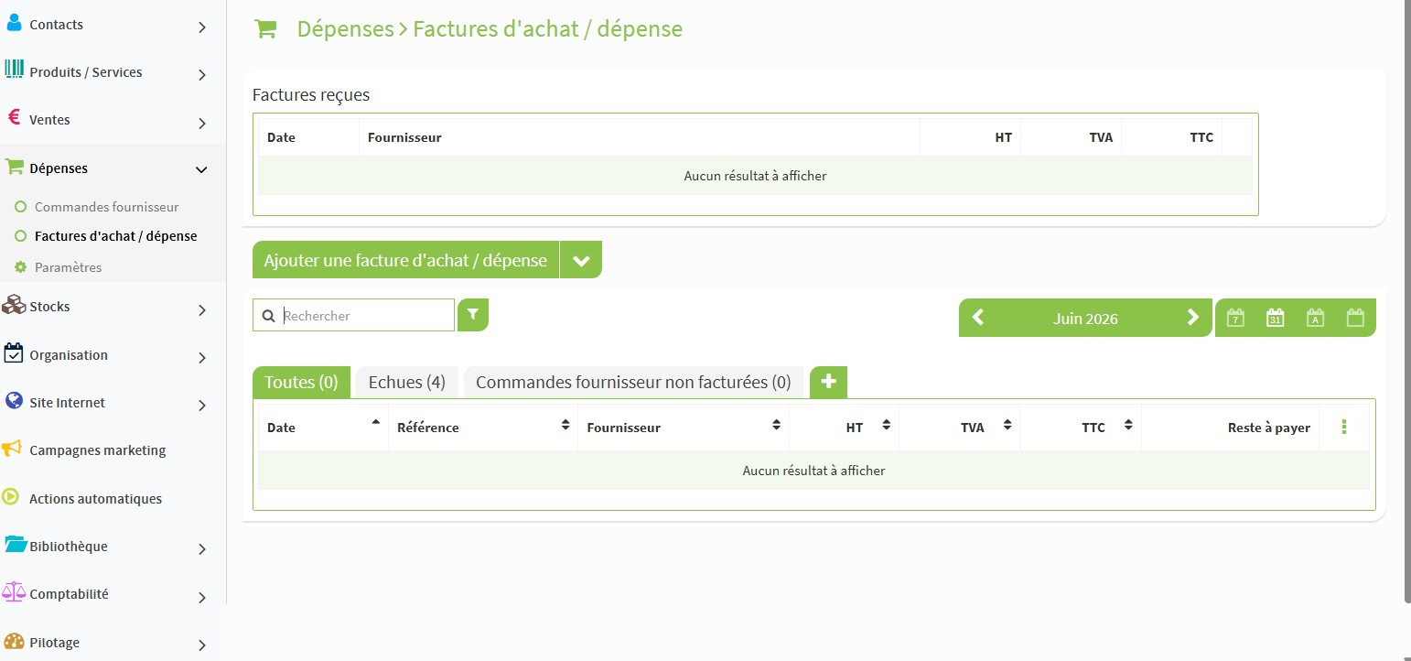Open Factures d'achat / dépense in sidebar
Image resolution: width=1411 pixels, height=661 pixels.
tap(115, 236)
